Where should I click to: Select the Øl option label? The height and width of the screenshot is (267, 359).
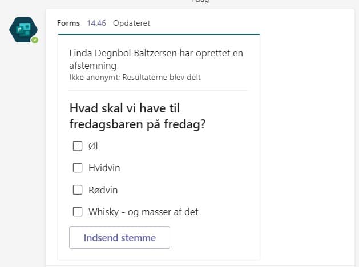(93, 146)
